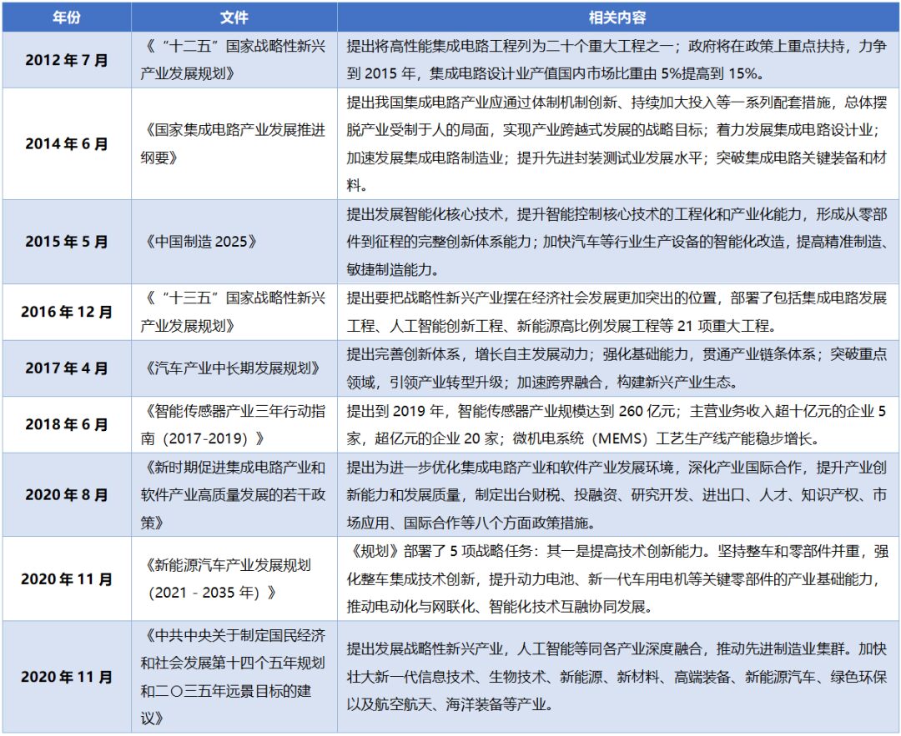
Task: Click the content cell starting 提出要把战略性新兴产业
Action: coord(617,312)
